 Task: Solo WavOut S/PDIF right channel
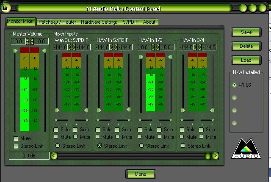click(75, 130)
